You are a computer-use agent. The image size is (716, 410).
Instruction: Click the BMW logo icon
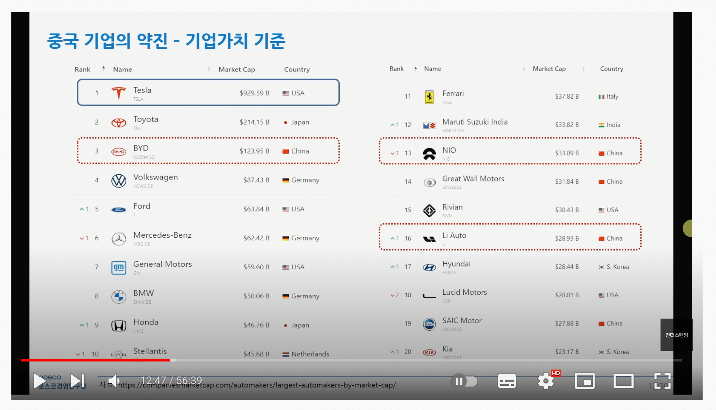click(119, 297)
